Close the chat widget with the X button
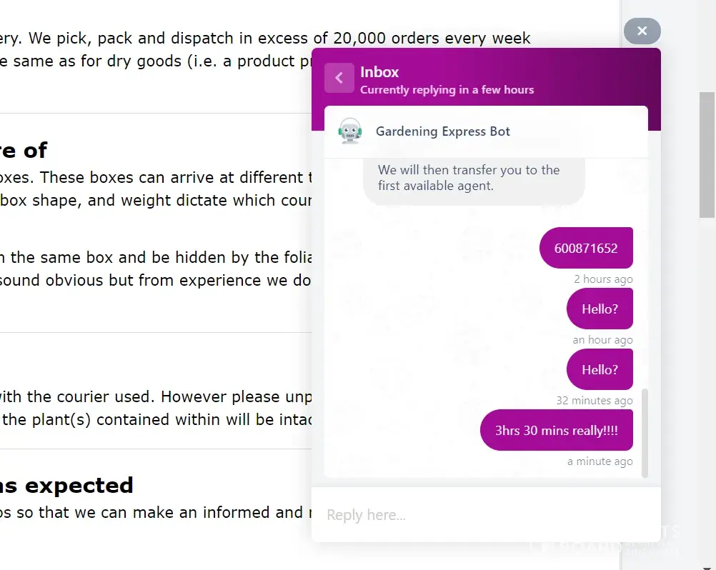The image size is (716, 570). (x=642, y=31)
